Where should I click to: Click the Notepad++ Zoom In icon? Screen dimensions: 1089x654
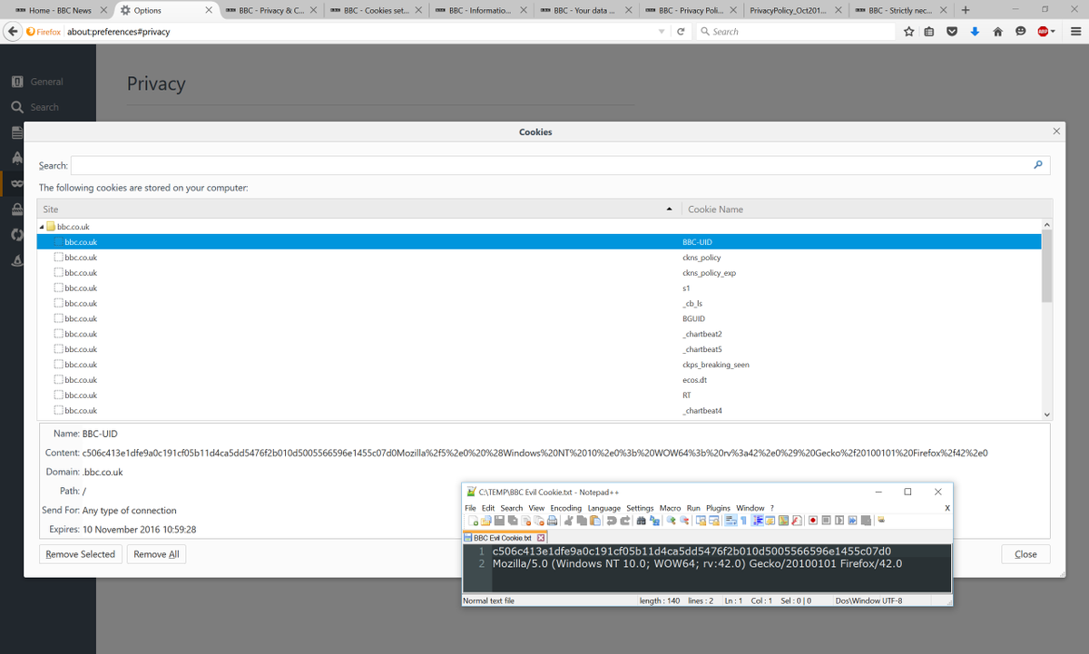click(672, 521)
